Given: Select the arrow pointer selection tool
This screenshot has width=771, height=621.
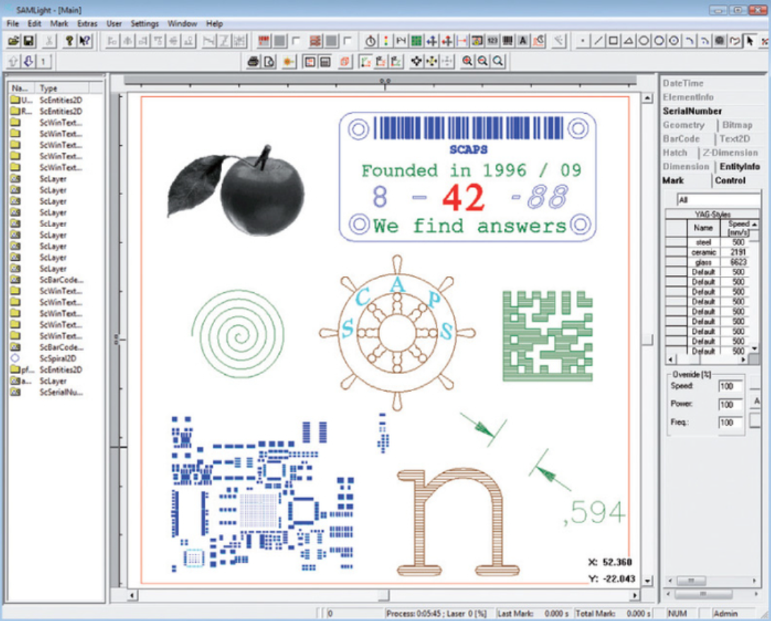Looking at the screenshot, I should (x=750, y=41).
